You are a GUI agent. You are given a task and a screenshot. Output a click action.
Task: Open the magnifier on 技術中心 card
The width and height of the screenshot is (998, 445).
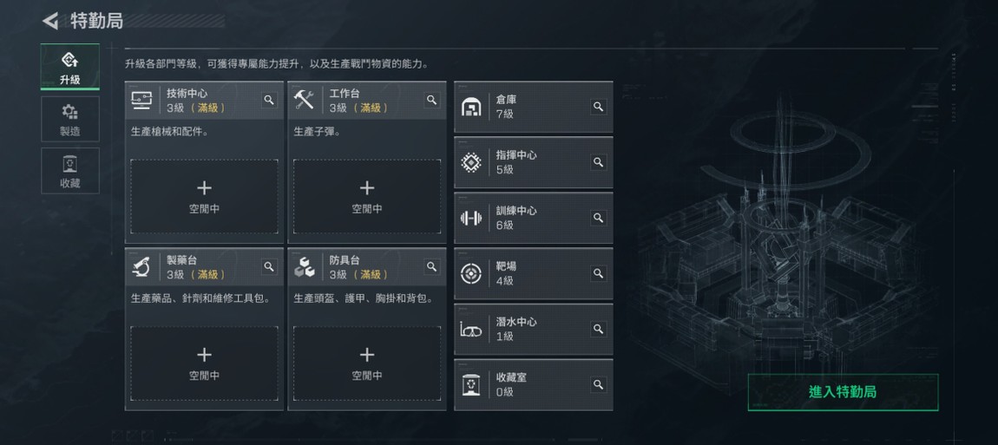pyautogui.click(x=269, y=101)
